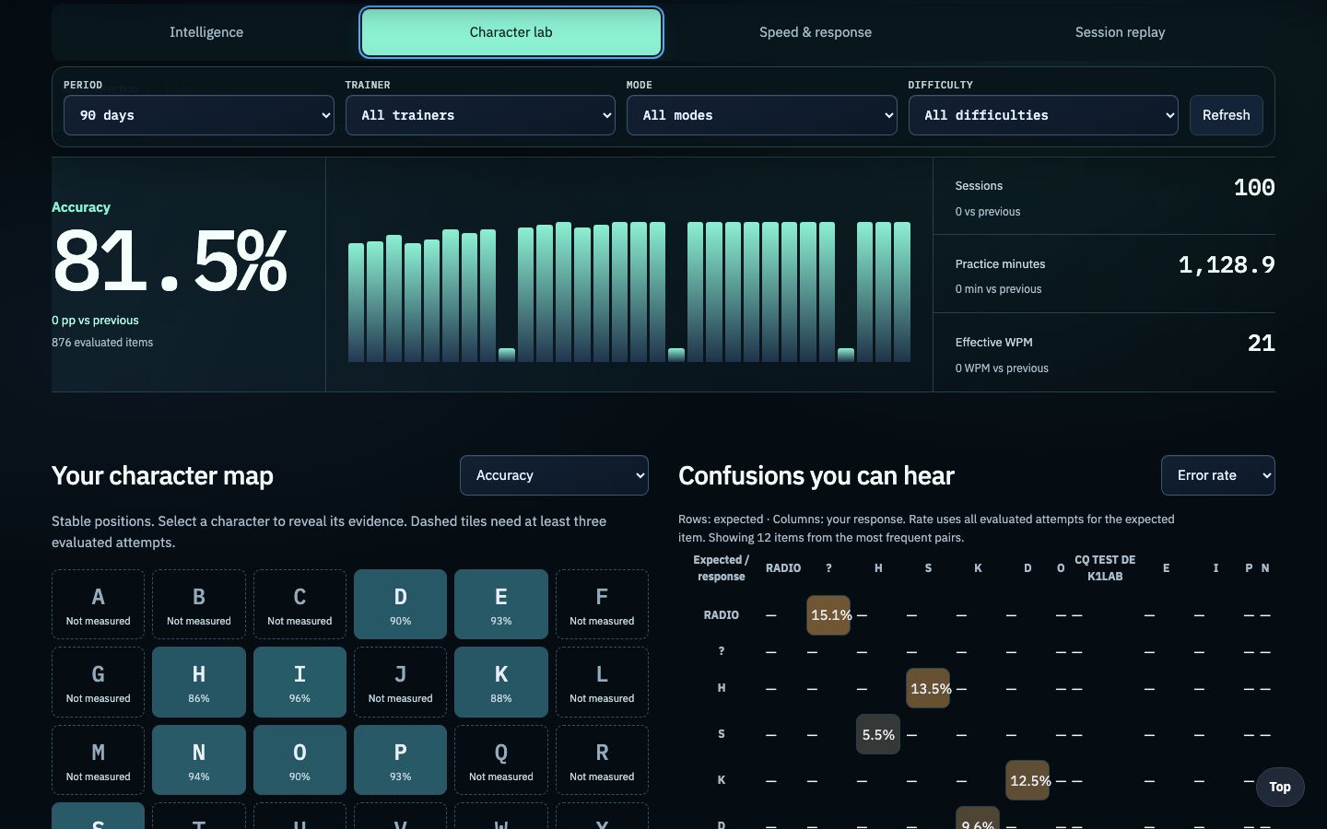This screenshot has width=1327, height=829.
Task: Open the All modes dropdown
Action: [x=762, y=115]
